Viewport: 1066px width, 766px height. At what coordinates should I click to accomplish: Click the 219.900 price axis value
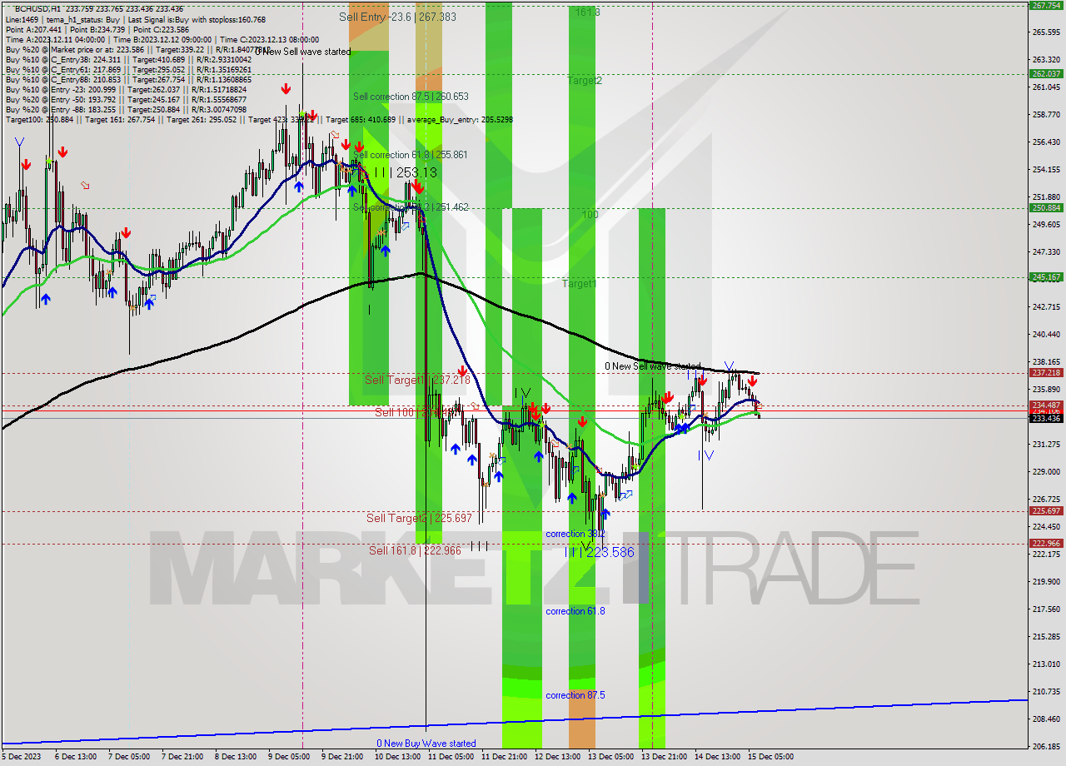pyautogui.click(x=1046, y=581)
